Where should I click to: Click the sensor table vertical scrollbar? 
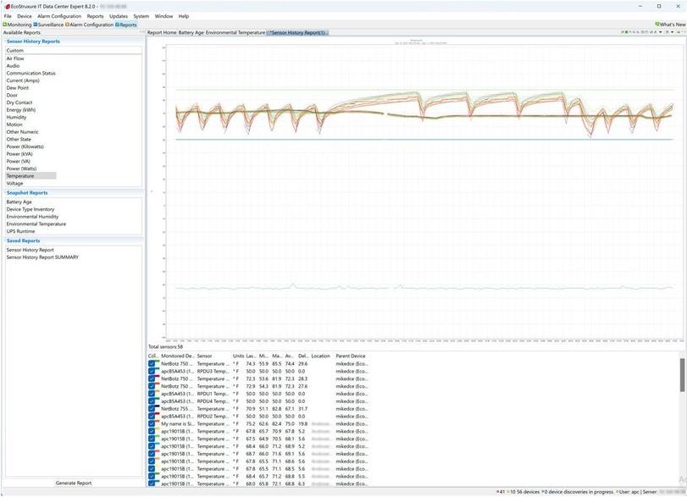click(x=682, y=373)
